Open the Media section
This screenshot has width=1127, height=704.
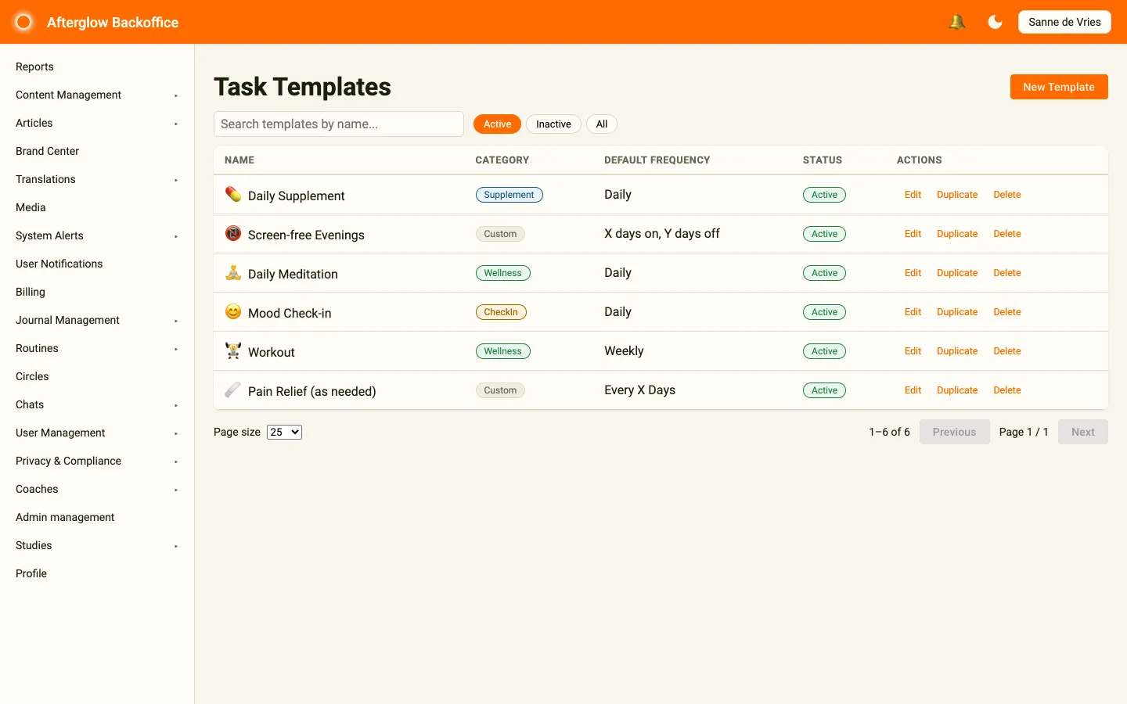(31, 207)
